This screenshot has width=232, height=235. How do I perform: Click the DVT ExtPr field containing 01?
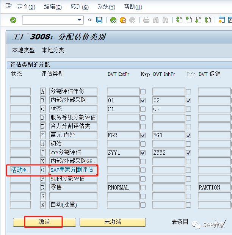pos(123,100)
